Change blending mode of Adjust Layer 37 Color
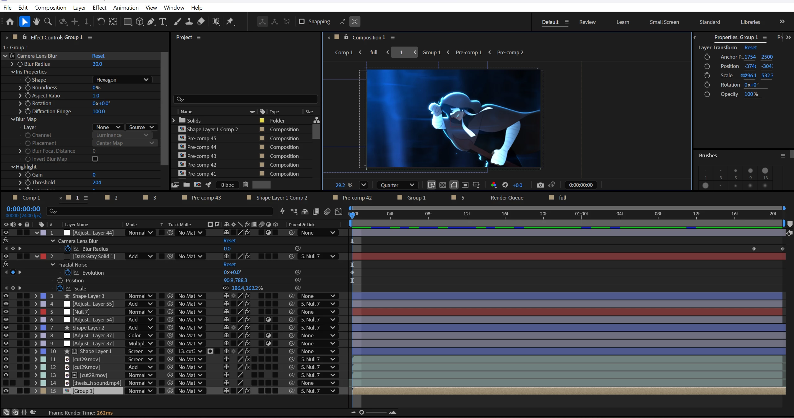794x418 pixels. coord(141,335)
